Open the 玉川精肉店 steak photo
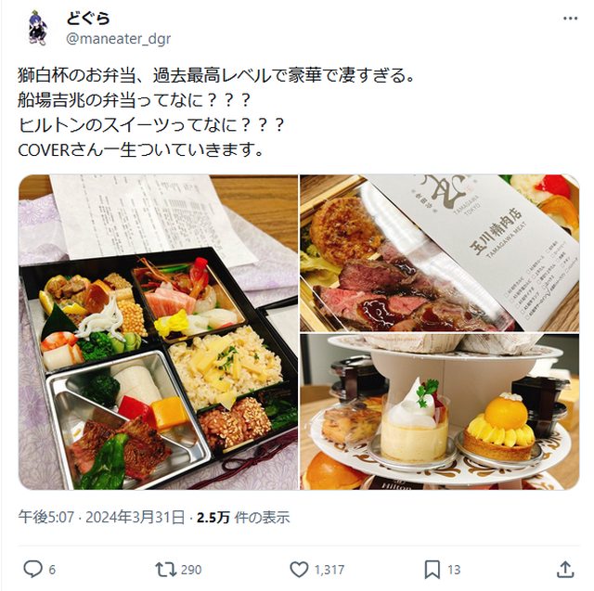 tap(439, 253)
